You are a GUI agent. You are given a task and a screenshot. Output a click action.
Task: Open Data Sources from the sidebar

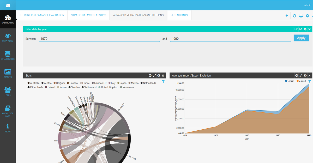[x=8, y=56]
